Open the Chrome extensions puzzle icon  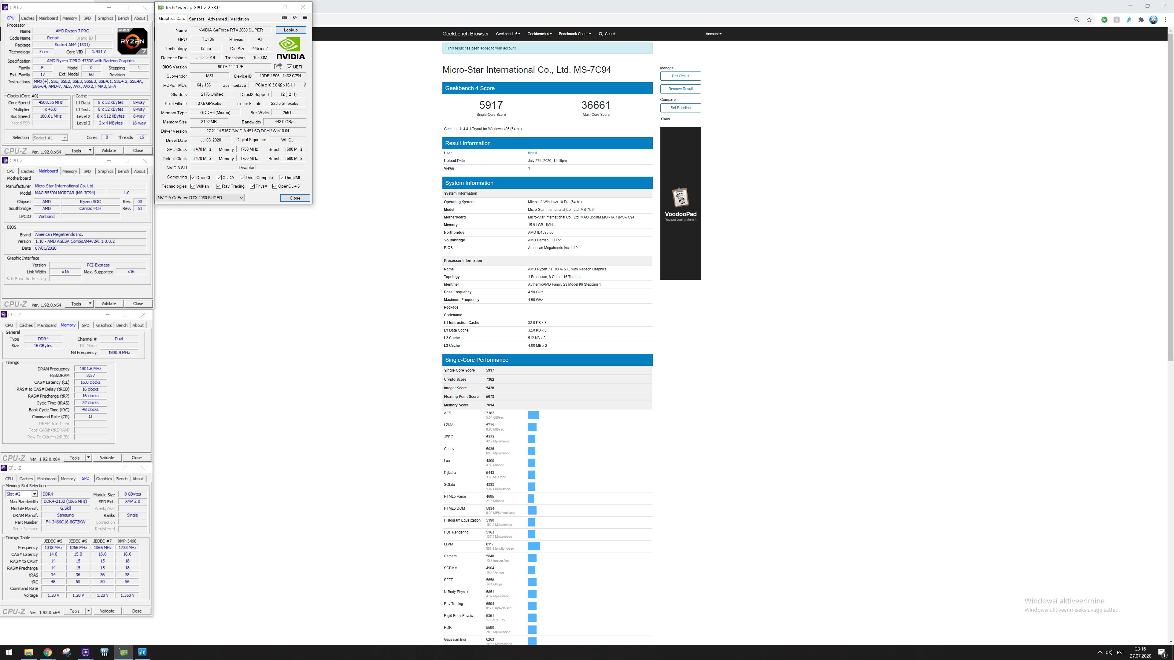[x=1141, y=20]
